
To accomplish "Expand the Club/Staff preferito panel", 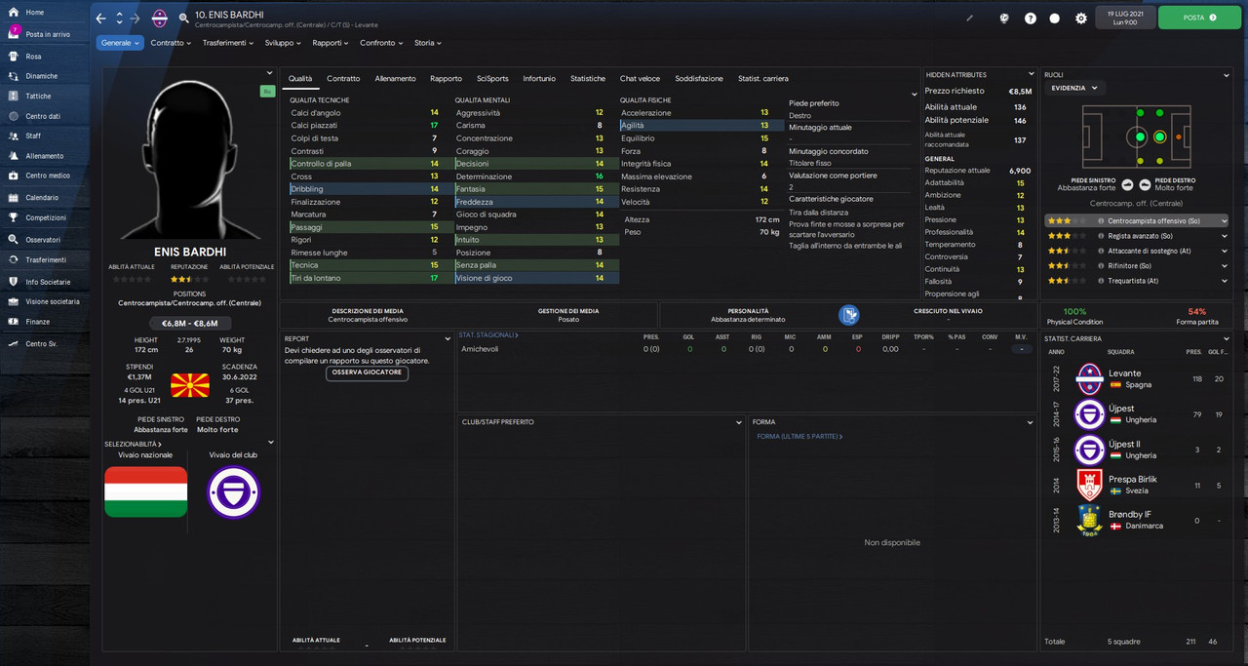I will point(737,422).
